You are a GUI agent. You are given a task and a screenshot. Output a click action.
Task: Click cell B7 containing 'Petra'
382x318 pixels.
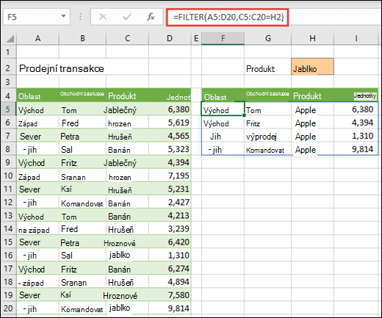pos(82,136)
